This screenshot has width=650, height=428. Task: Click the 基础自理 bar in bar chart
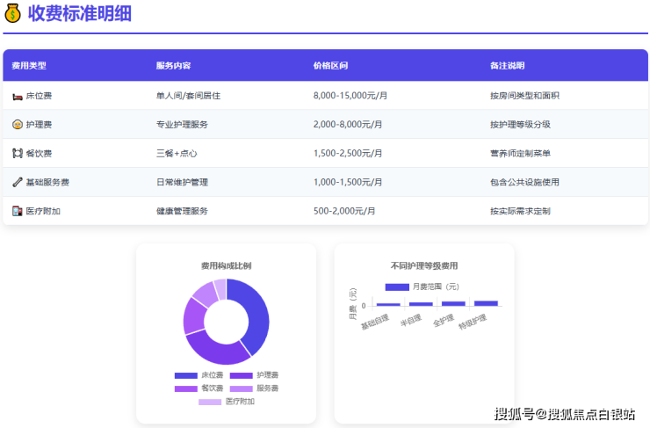click(x=388, y=304)
